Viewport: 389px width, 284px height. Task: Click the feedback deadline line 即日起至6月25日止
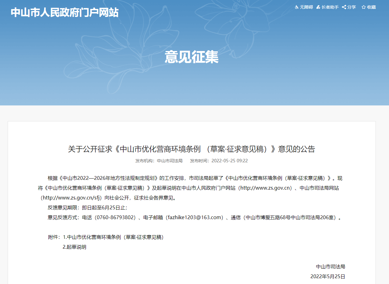tap(104, 208)
